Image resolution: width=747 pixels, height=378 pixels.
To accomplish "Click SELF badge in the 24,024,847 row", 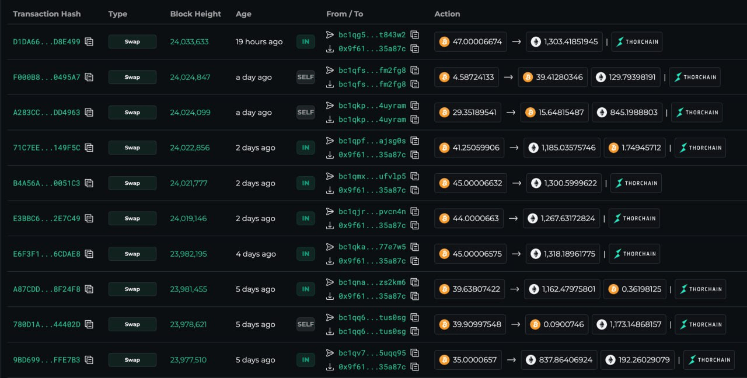I will (306, 77).
